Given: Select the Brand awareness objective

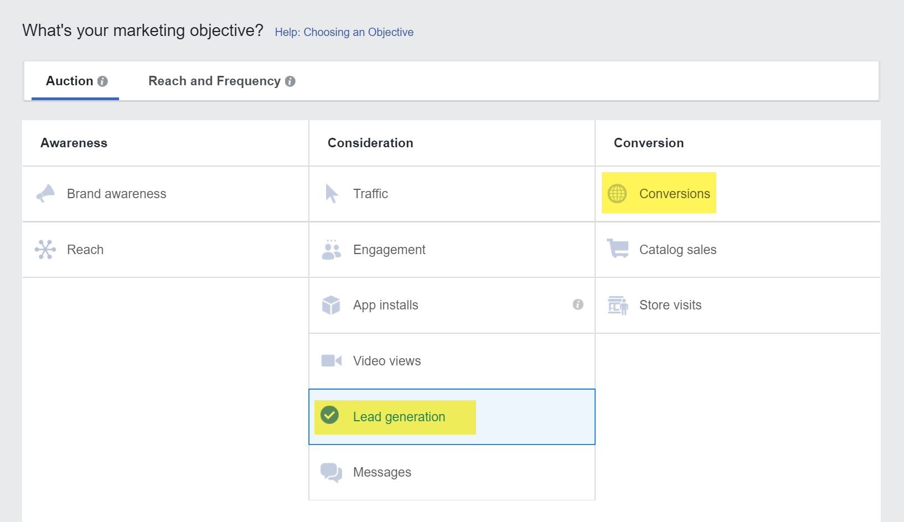Looking at the screenshot, I should click(166, 194).
